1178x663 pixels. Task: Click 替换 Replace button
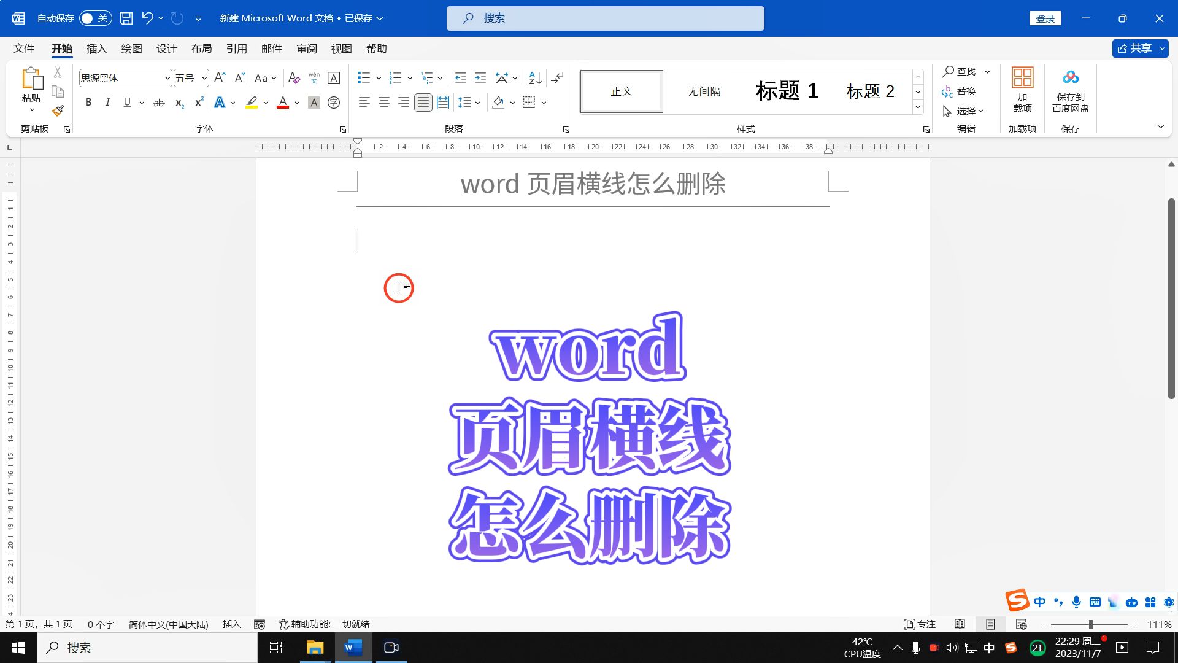(960, 91)
